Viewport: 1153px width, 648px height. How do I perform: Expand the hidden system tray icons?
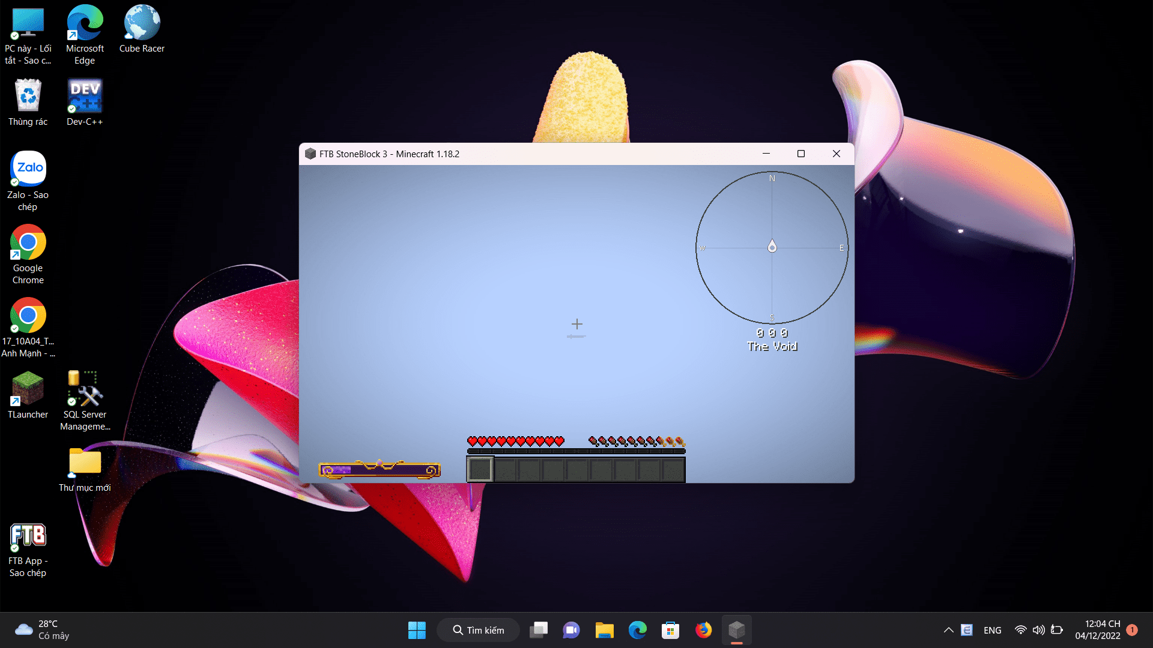[948, 630]
